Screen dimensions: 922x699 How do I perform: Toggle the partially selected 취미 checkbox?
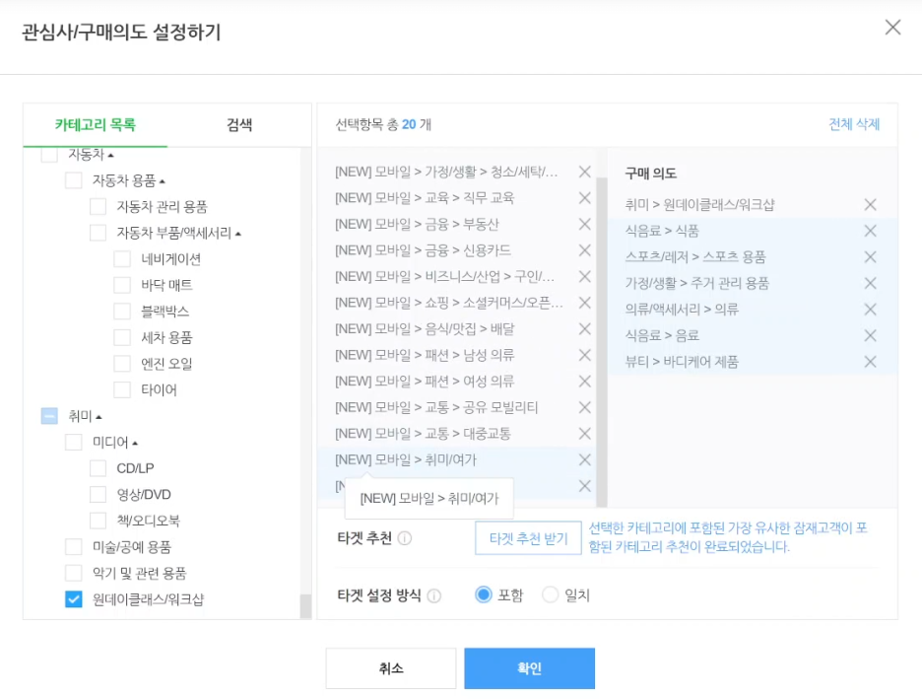49,416
